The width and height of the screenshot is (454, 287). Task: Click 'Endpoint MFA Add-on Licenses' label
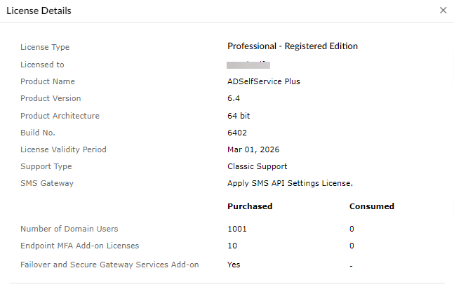(79, 246)
